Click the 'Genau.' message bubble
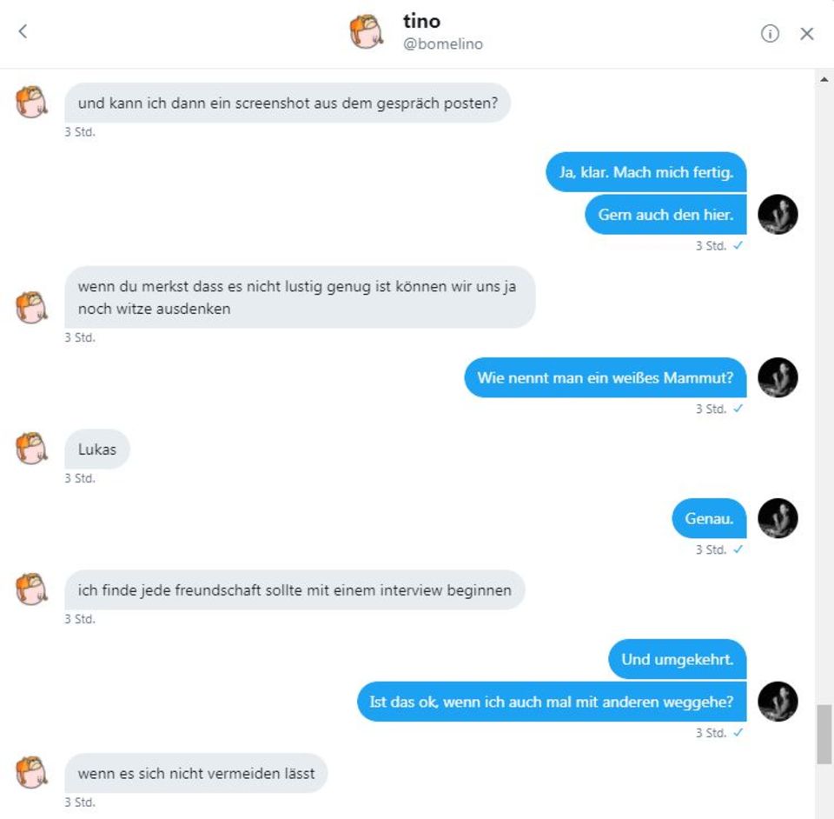Image resolution: width=834 pixels, height=819 pixels. [709, 519]
